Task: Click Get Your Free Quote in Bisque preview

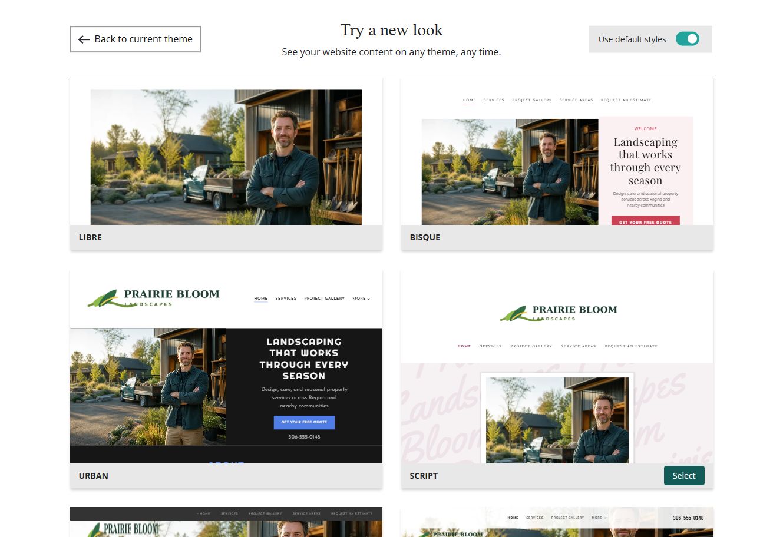Action: 645,221
